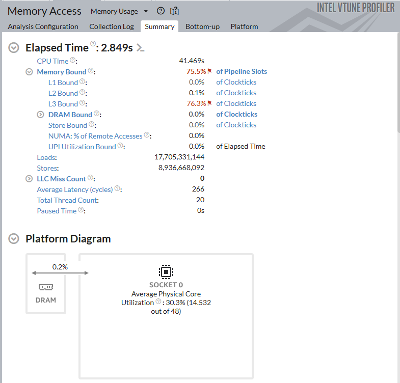Click the CPU Time metric link
Image resolution: width=400 pixels, height=383 pixels.
52,61
